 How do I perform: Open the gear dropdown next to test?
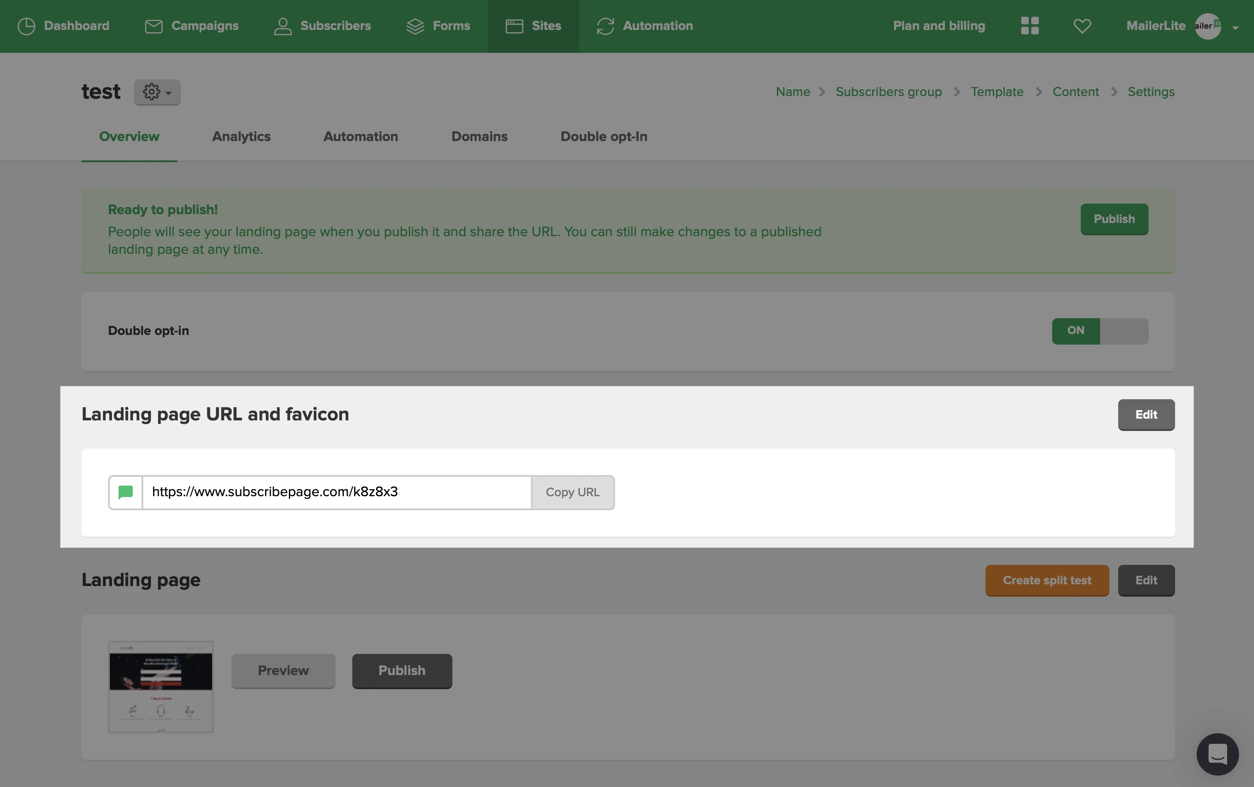(x=157, y=92)
